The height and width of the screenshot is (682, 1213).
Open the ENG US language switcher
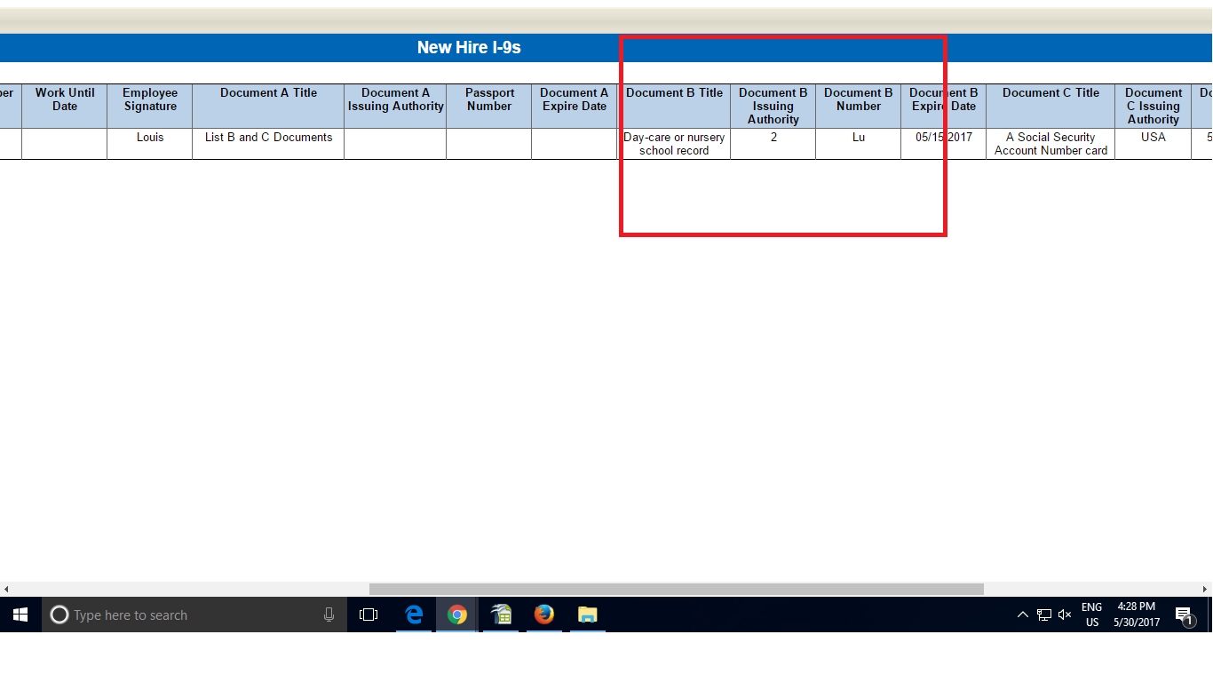[x=1091, y=615]
